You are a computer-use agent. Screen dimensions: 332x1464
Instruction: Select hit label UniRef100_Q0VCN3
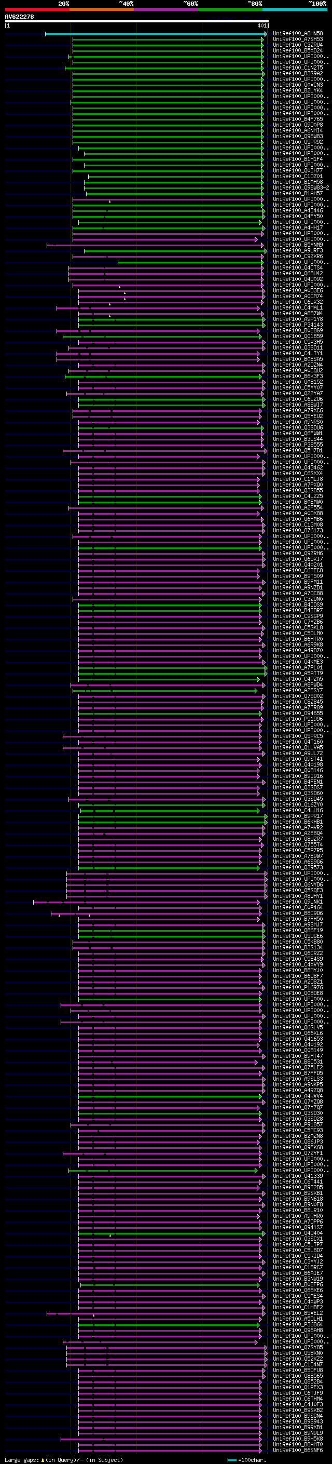(x=298, y=85)
